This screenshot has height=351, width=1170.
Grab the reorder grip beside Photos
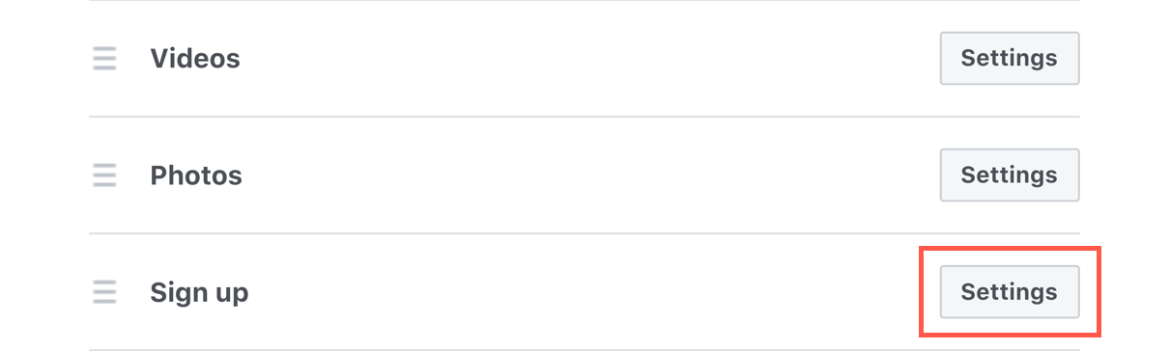[x=104, y=175]
